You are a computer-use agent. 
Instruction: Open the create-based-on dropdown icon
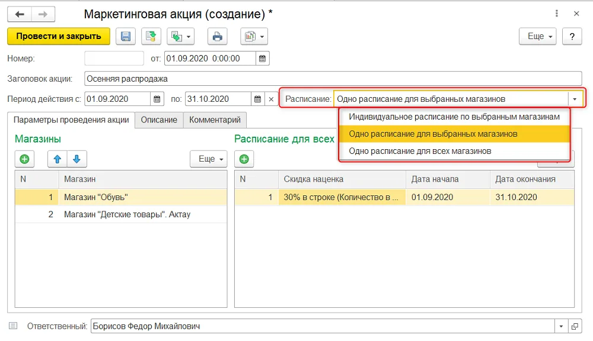coord(181,36)
